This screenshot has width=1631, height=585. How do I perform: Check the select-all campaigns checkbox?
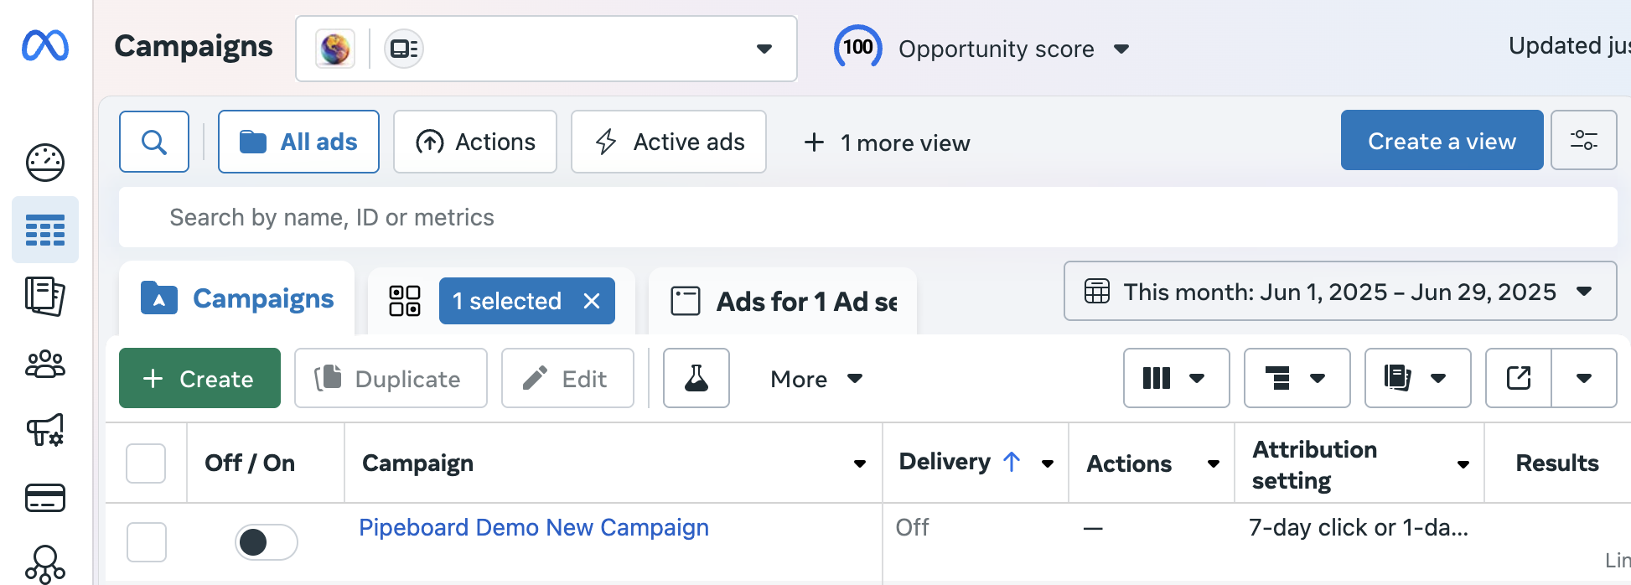click(147, 463)
